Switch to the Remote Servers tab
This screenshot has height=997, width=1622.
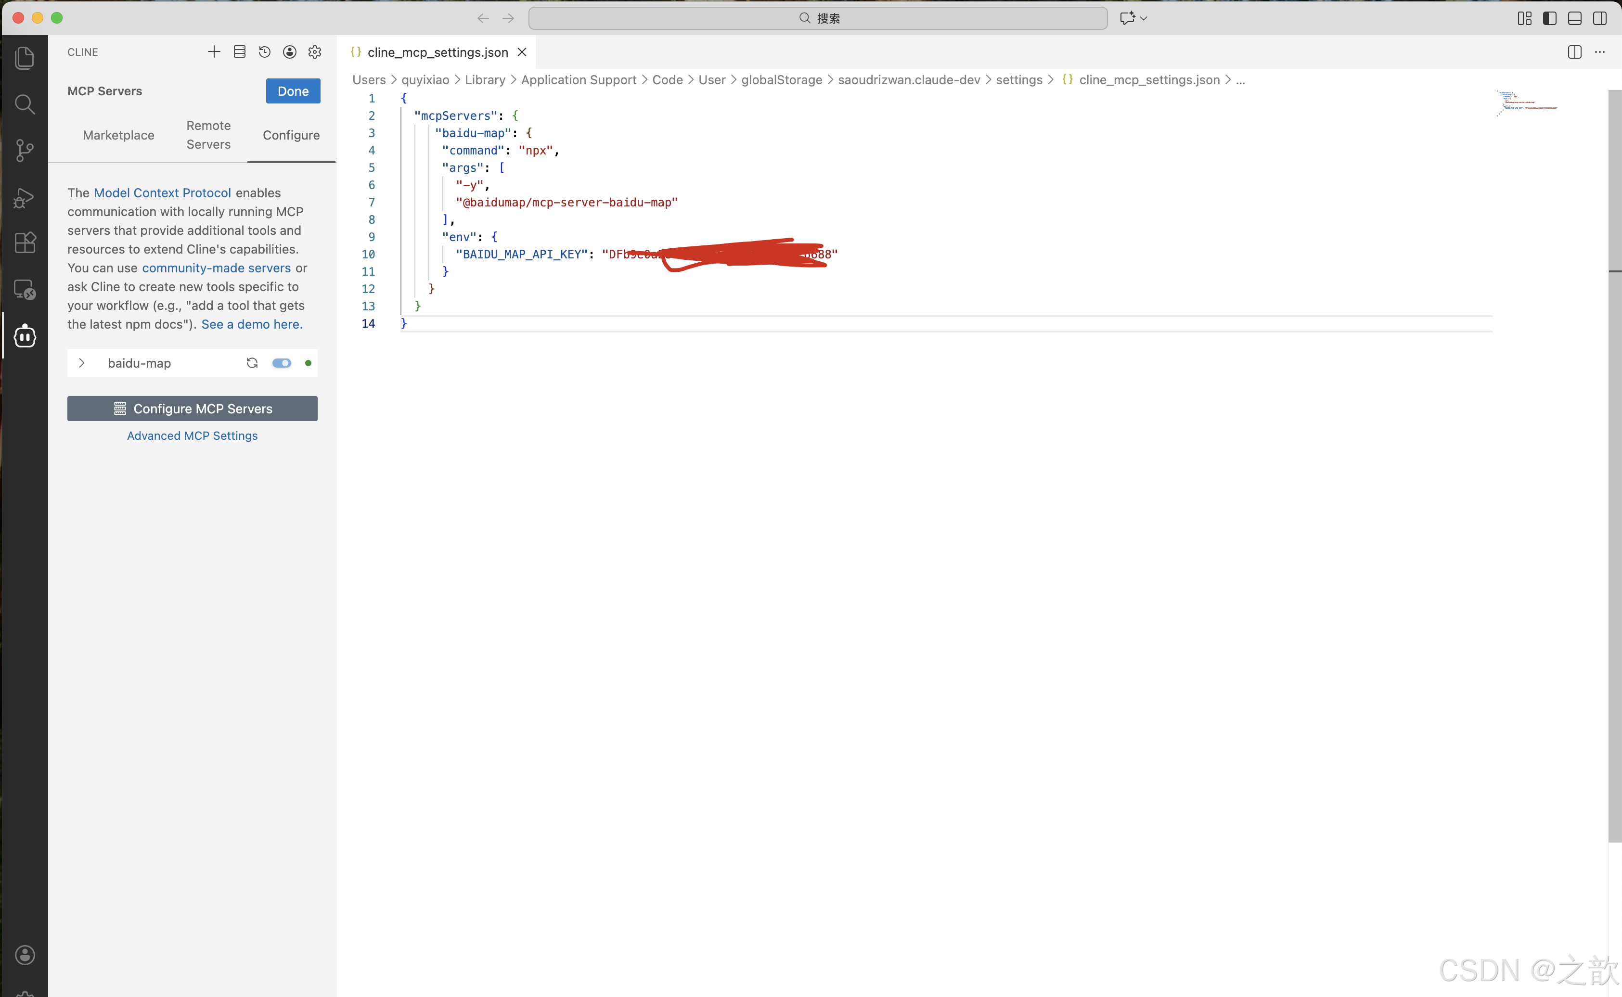click(x=208, y=135)
